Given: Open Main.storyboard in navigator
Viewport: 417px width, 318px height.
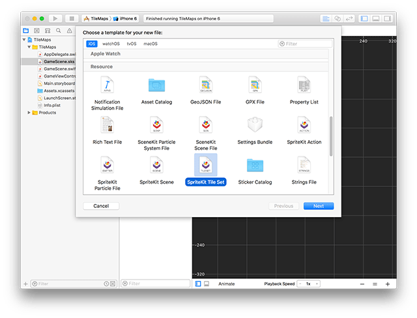Looking at the screenshot, I should 57,83.
